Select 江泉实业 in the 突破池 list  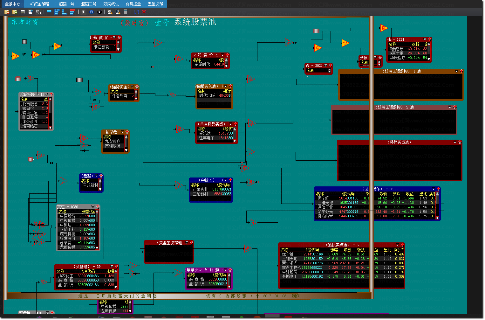tap(200, 189)
